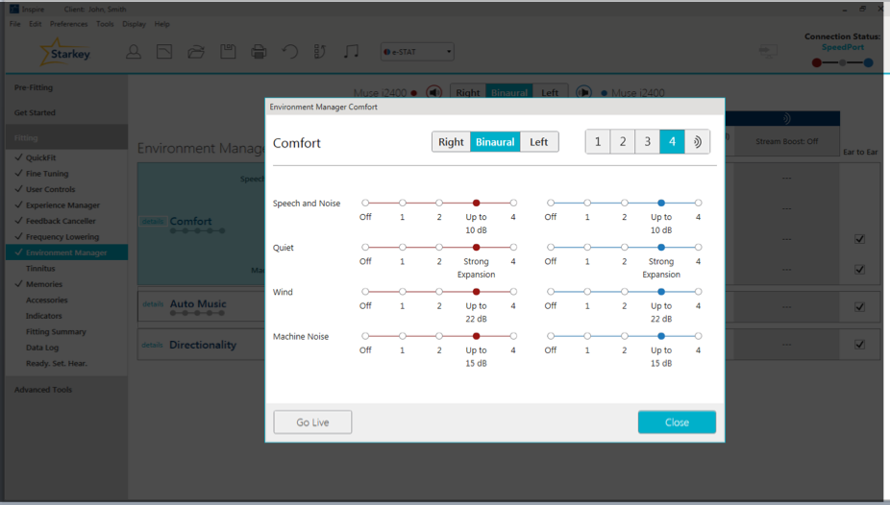Switch to memory 3 in Comfort dialog
890x505 pixels.
click(x=647, y=142)
